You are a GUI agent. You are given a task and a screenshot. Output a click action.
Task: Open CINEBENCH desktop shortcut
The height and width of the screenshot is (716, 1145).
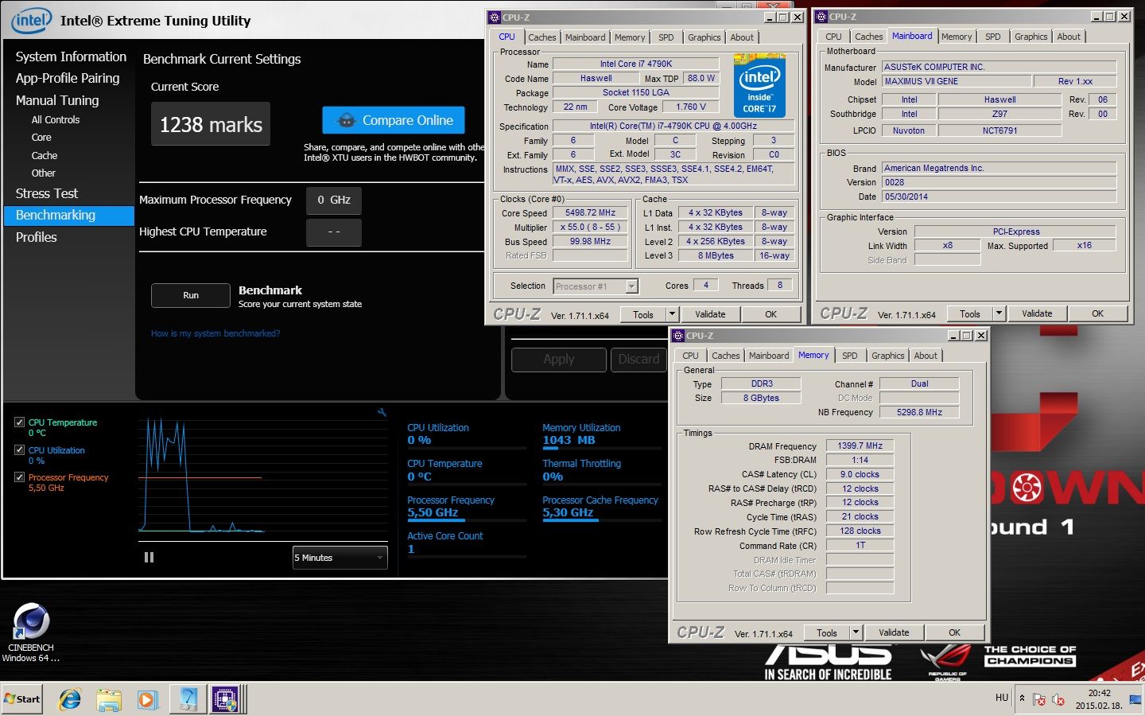tap(31, 632)
